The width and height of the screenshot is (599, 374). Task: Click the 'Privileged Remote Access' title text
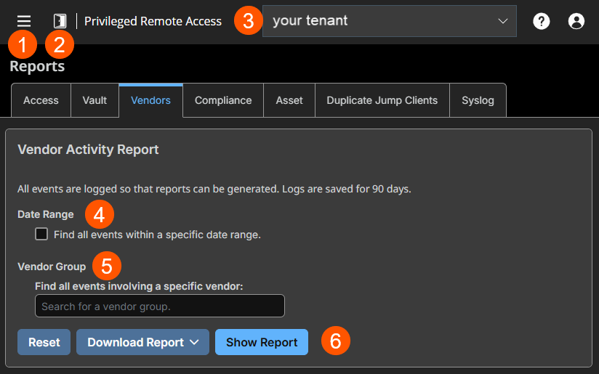(x=153, y=21)
